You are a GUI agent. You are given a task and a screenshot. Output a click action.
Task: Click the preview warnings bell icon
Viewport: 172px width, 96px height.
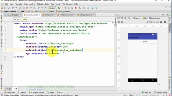pyautogui.click(x=165, y=22)
